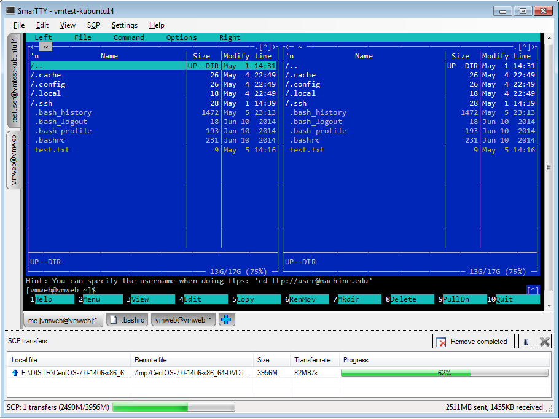
Task: Click the Transfer rate column header
Action: [315, 360]
